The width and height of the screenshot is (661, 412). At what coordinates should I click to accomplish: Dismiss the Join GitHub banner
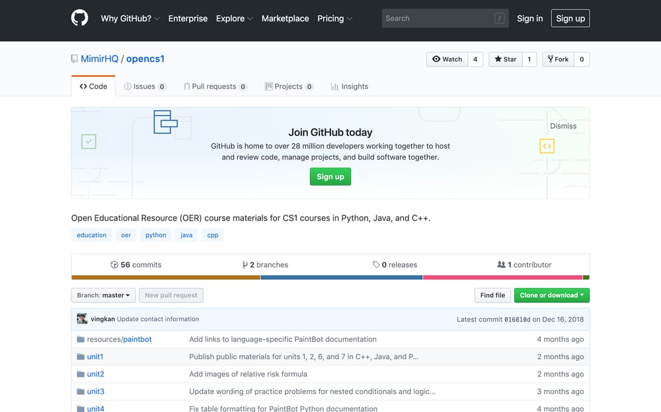point(563,126)
